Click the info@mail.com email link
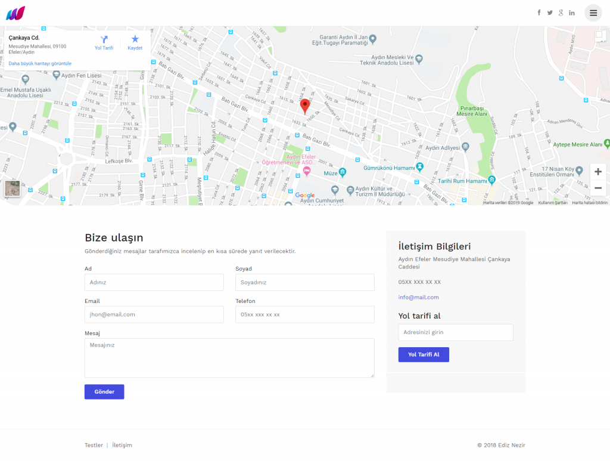This screenshot has height=461, width=610. tap(418, 297)
